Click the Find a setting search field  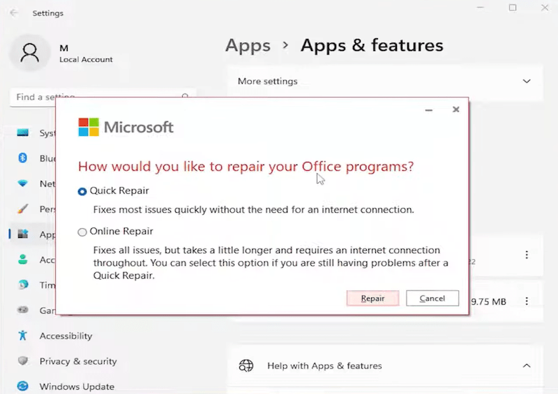click(103, 97)
